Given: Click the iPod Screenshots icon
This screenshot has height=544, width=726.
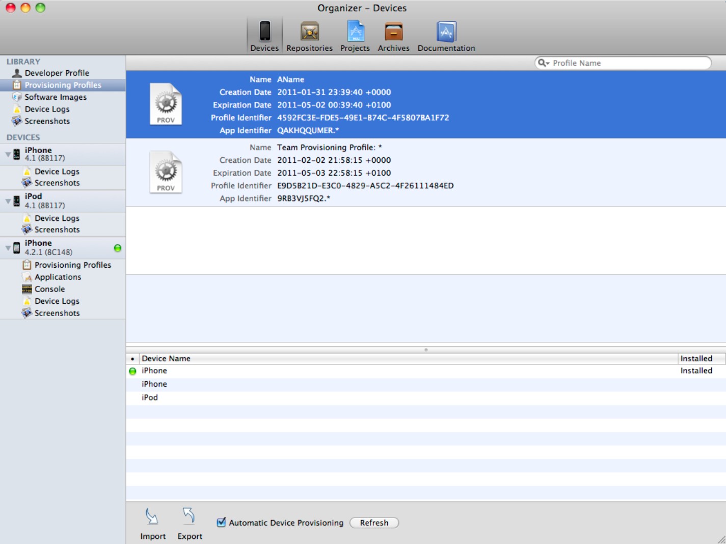Looking at the screenshot, I should pyautogui.click(x=27, y=230).
